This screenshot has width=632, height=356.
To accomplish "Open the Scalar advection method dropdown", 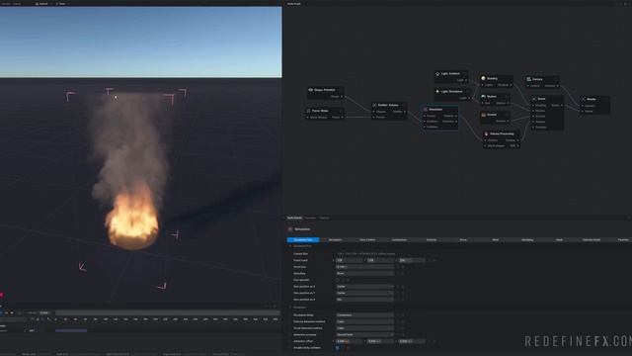I will point(365,328).
